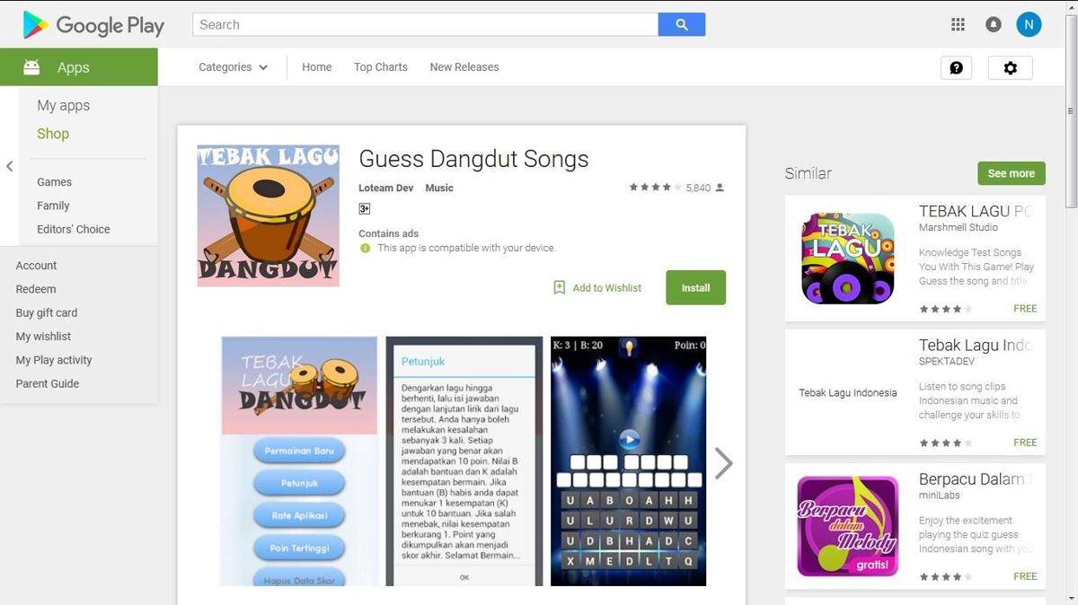Open the Loteam Dev developer link
Image resolution: width=1078 pixels, height=605 pixels.
click(386, 188)
